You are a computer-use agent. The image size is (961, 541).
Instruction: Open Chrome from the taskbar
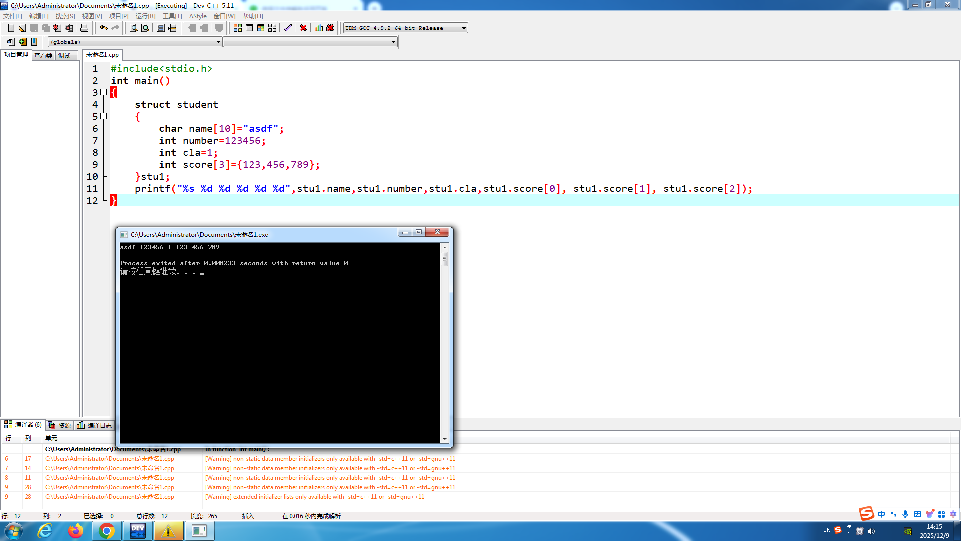pyautogui.click(x=106, y=531)
